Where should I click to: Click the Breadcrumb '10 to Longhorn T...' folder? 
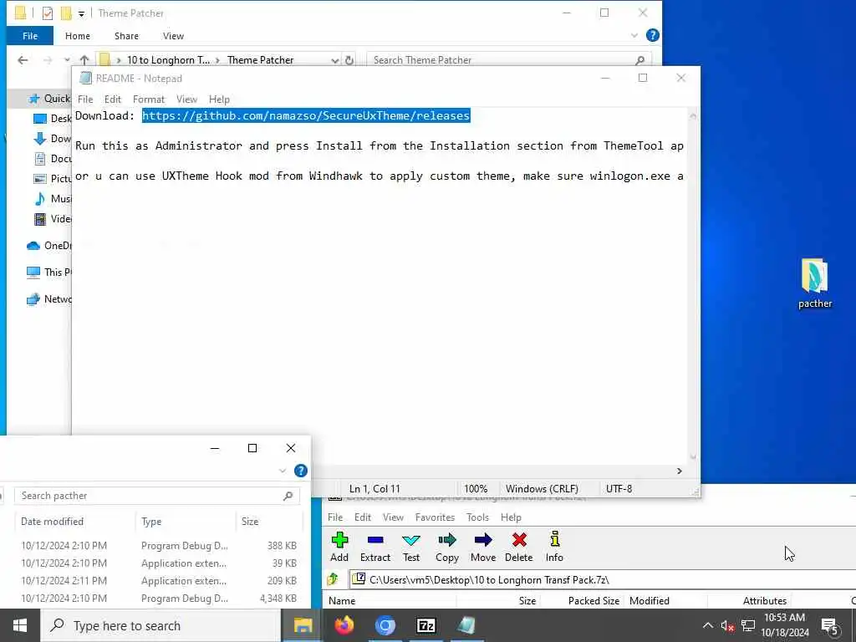tap(168, 60)
